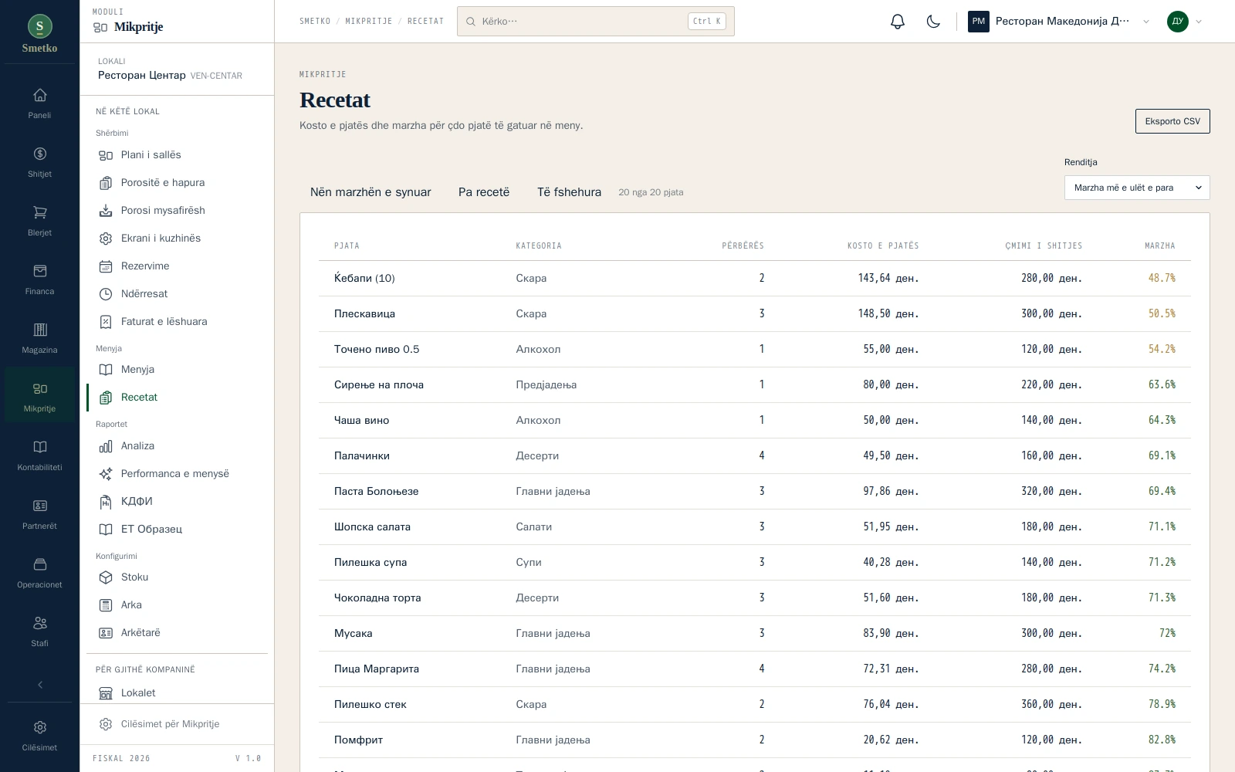Select Pa recetë tab
Viewport: 1235px width, 772px height.
[x=484, y=192]
